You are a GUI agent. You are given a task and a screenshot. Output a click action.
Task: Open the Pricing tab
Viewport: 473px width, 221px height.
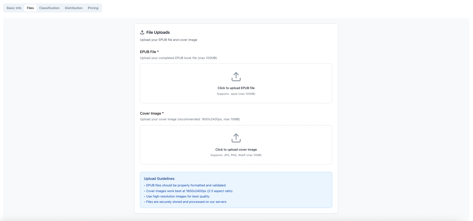point(93,8)
